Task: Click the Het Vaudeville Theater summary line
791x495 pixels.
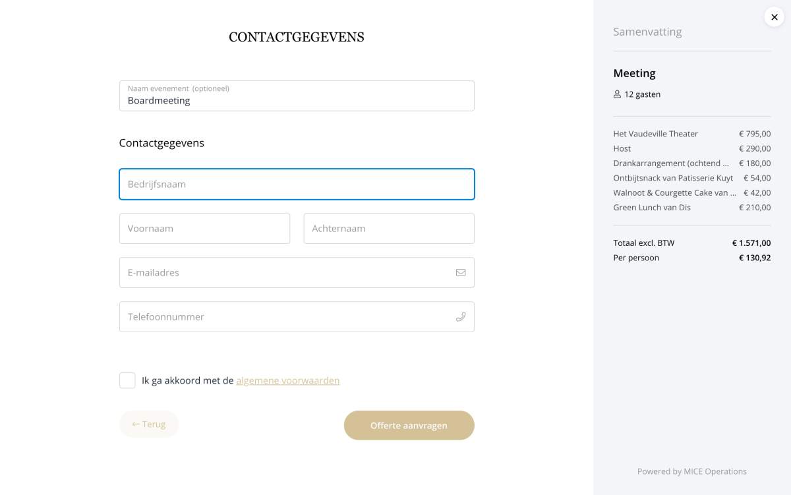Action: pyautogui.click(x=692, y=134)
